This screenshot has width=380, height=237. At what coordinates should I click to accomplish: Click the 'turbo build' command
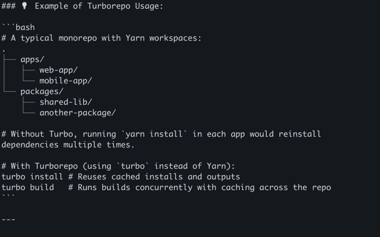pos(27,187)
